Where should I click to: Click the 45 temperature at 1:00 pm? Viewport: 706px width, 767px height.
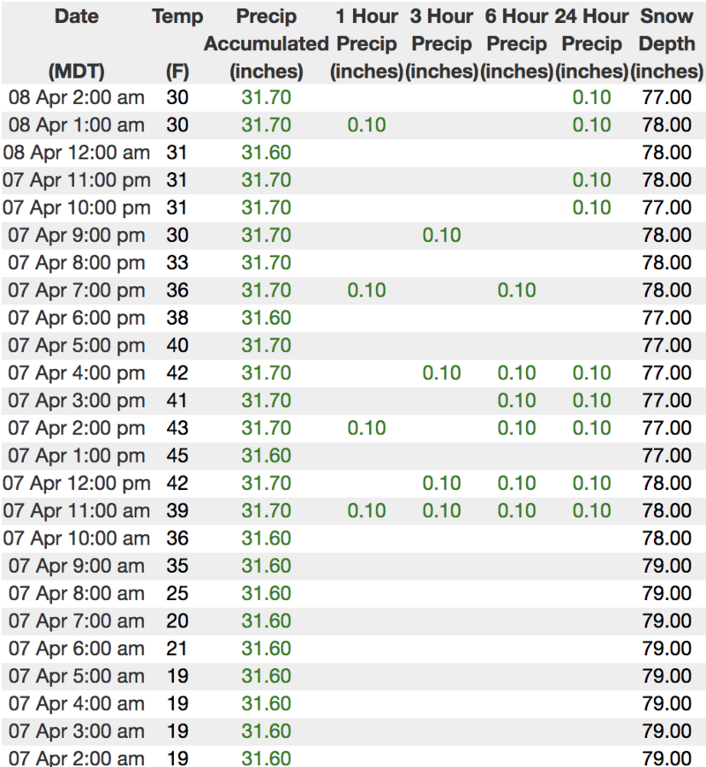click(177, 455)
